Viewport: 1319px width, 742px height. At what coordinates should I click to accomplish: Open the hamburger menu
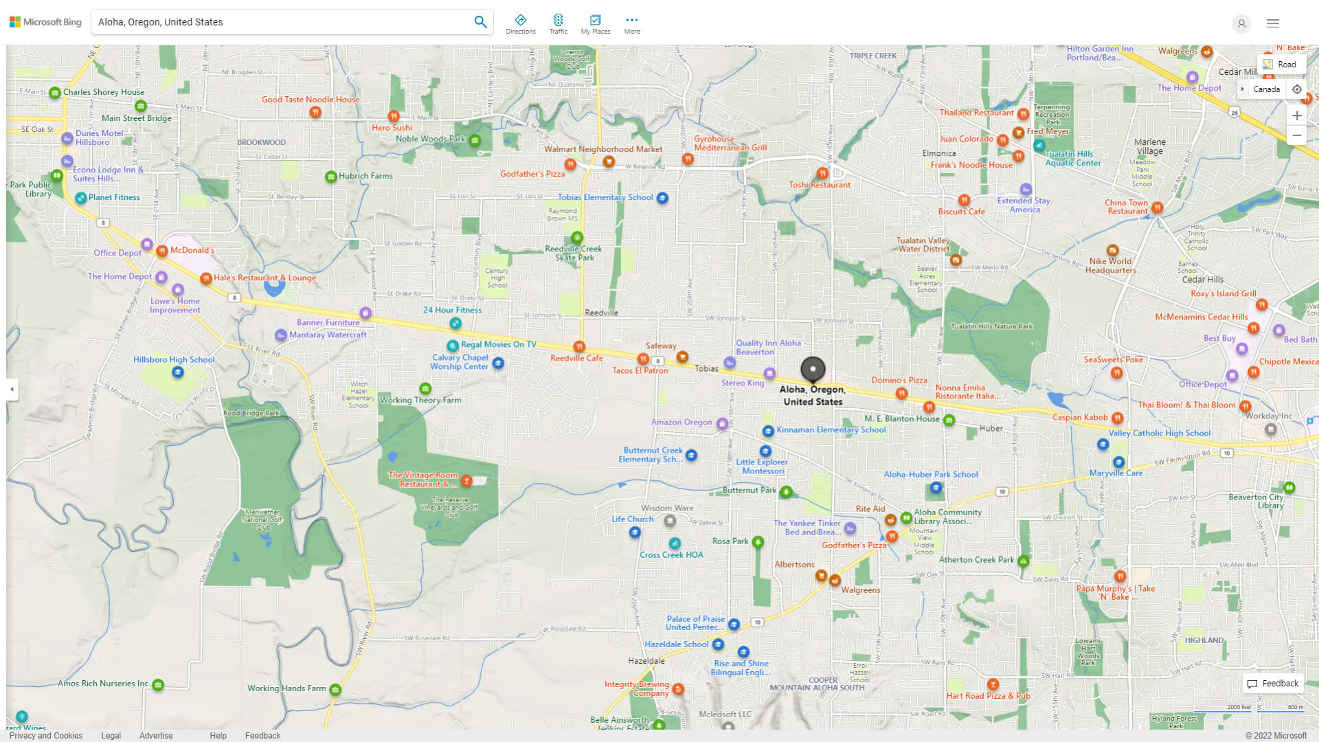tap(1272, 23)
